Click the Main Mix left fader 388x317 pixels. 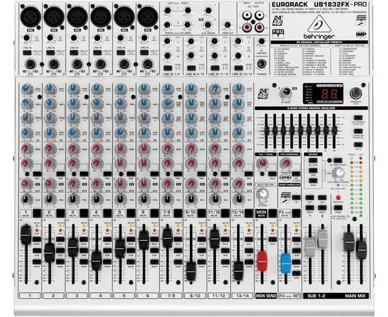pyautogui.click(x=348, y=242)
